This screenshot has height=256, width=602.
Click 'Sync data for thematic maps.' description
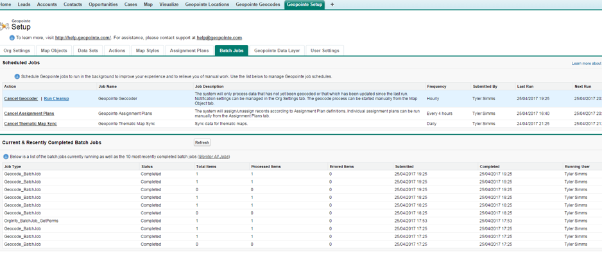tap(221, 124)
